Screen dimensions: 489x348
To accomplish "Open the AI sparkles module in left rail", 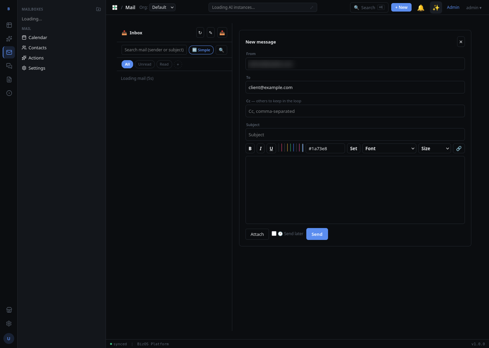I will (x=9, y=39).
